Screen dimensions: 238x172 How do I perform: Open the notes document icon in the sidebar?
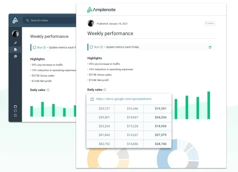coord(15,50)
